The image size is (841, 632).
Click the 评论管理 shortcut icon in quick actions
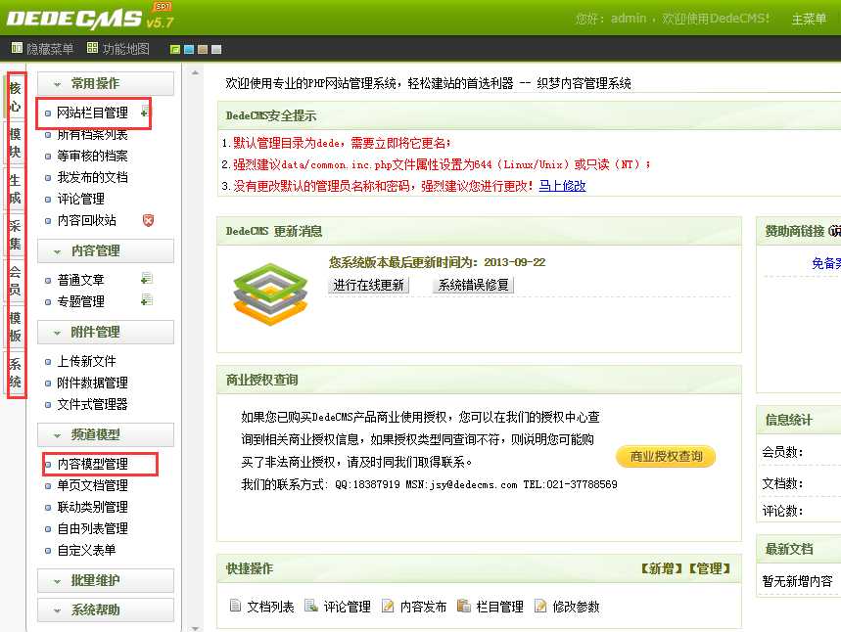pos(311,606)
